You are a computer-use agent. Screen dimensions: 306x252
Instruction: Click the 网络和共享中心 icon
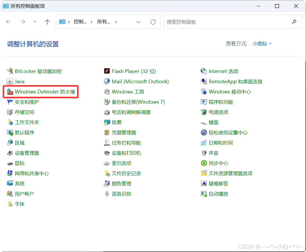10,173
